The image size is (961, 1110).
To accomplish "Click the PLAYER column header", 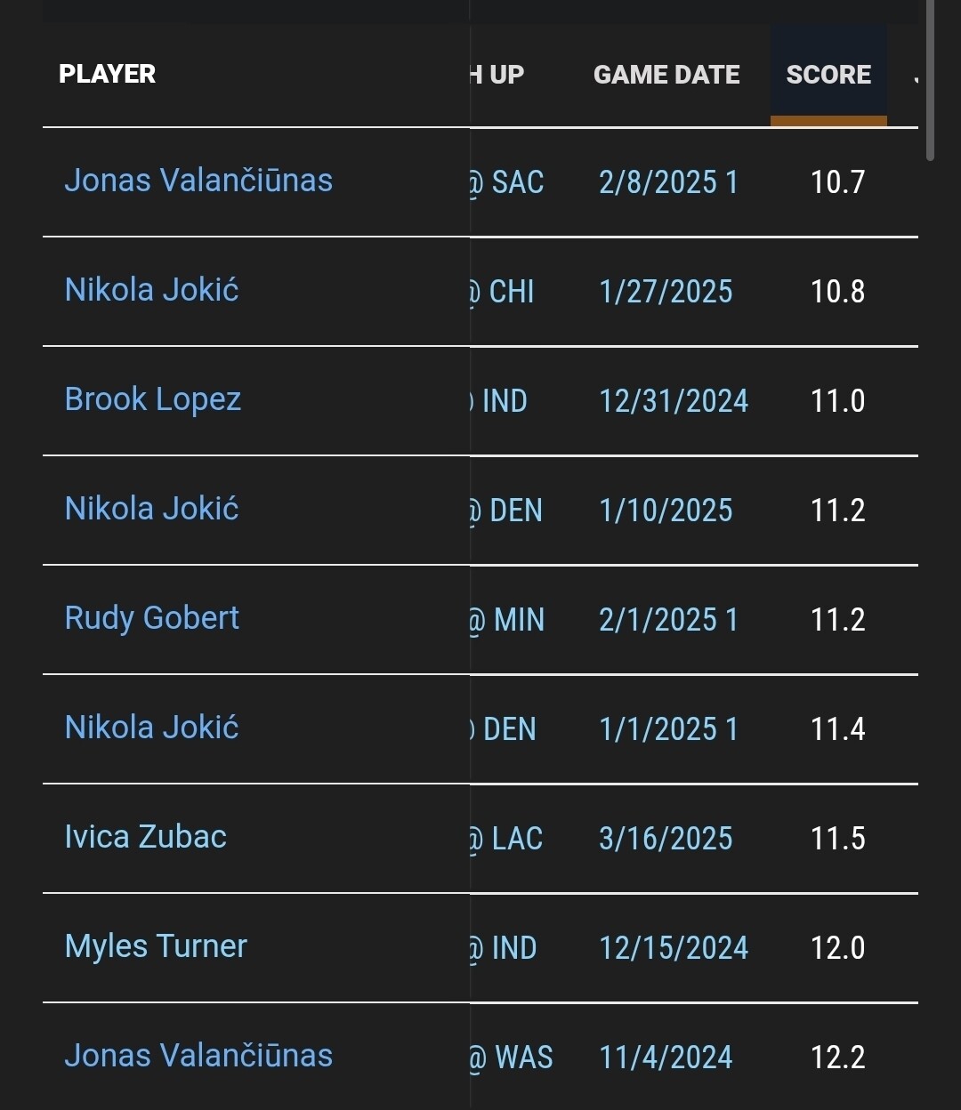I will coord(108,74).
